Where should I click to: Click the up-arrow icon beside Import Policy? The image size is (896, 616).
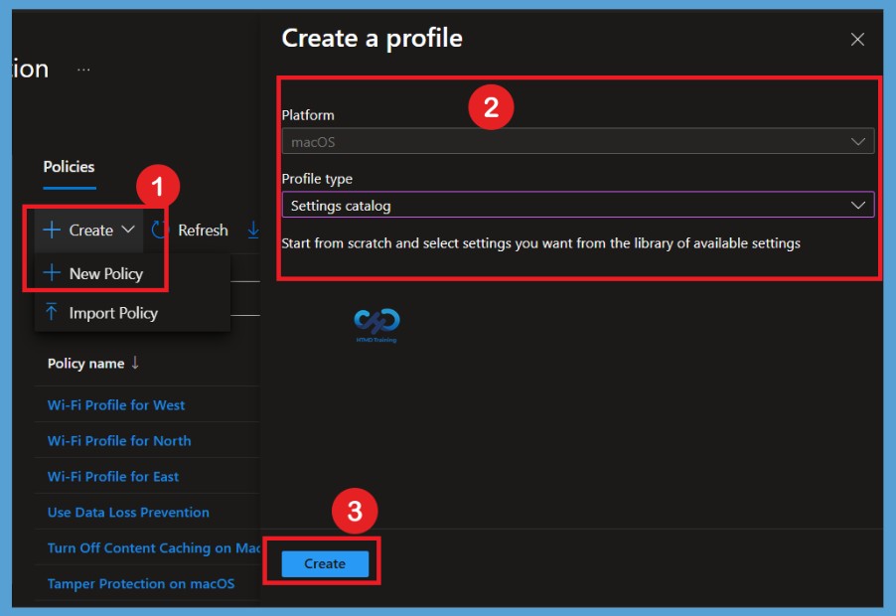(x=52, y=312)
